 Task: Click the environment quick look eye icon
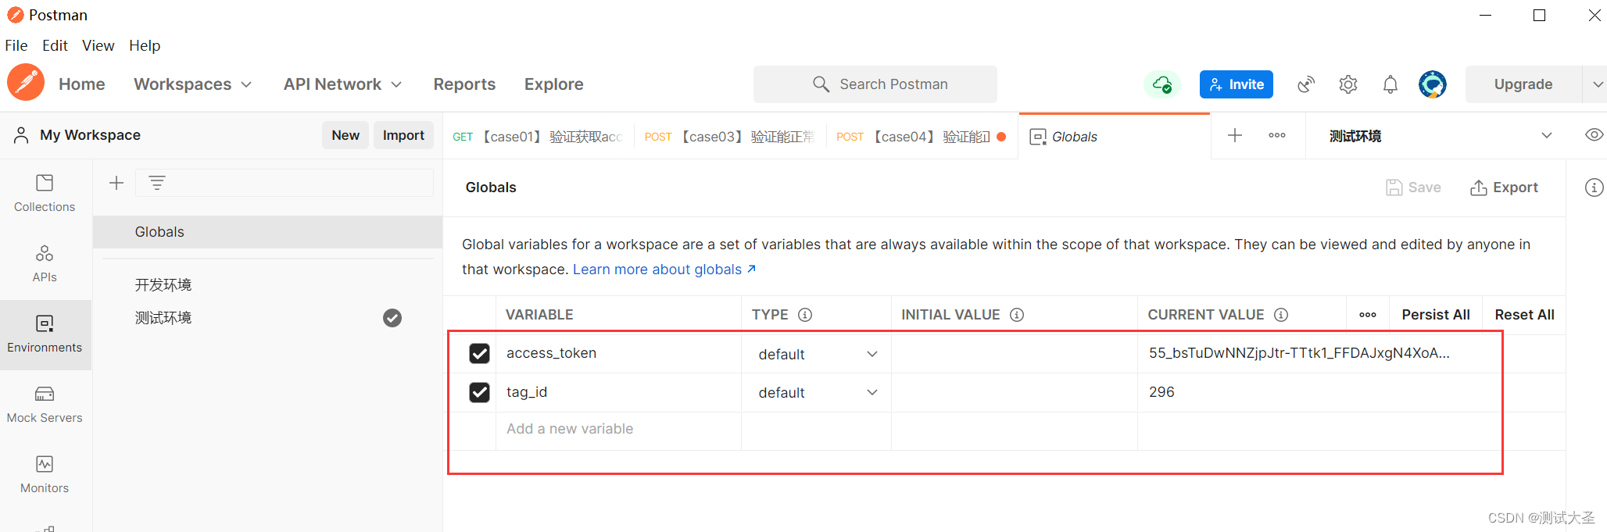[x=1594, y=135]
